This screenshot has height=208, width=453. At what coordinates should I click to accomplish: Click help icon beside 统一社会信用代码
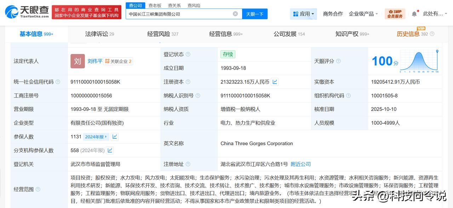(58, 82)
